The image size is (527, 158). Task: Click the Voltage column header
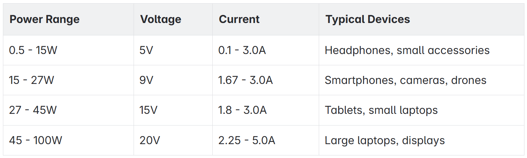tap(161, 19)
